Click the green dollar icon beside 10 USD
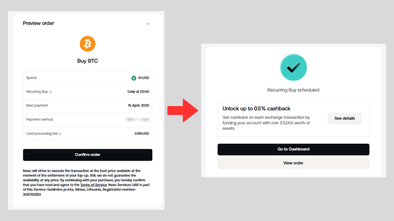This screenshot has width=394, height=221. point(133,78)
